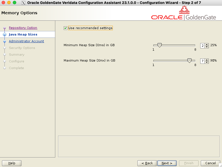This screenshot has height=167, width=222.
Task: Click the Repository Option step bullet icon
Action: 4,28
